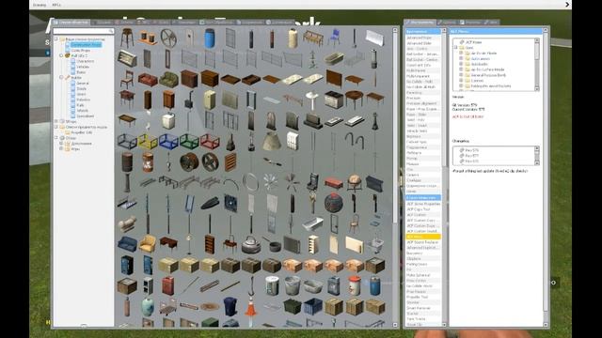Collapse the Builder tree node
This screenshot has height=338, width=602.
pos(61,77)
